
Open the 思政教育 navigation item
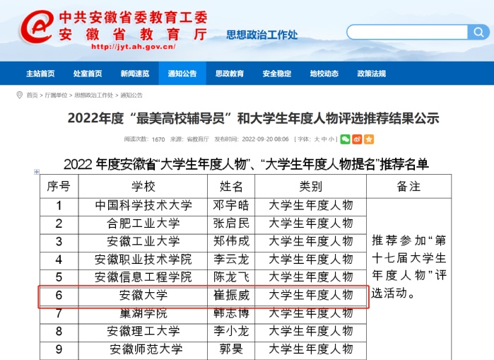pyautogui.click(x=230, y=74)
